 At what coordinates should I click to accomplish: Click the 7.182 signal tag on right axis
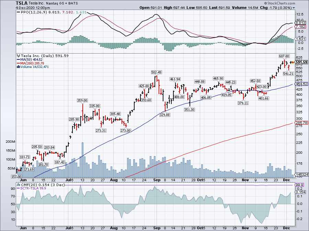coord(301,26)
